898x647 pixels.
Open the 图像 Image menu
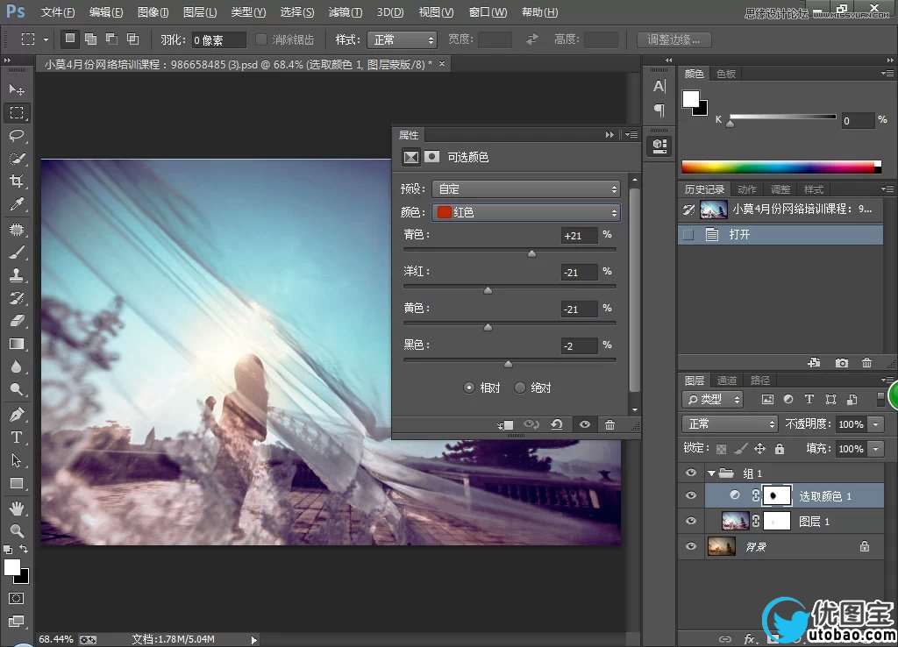click(153, 12)
